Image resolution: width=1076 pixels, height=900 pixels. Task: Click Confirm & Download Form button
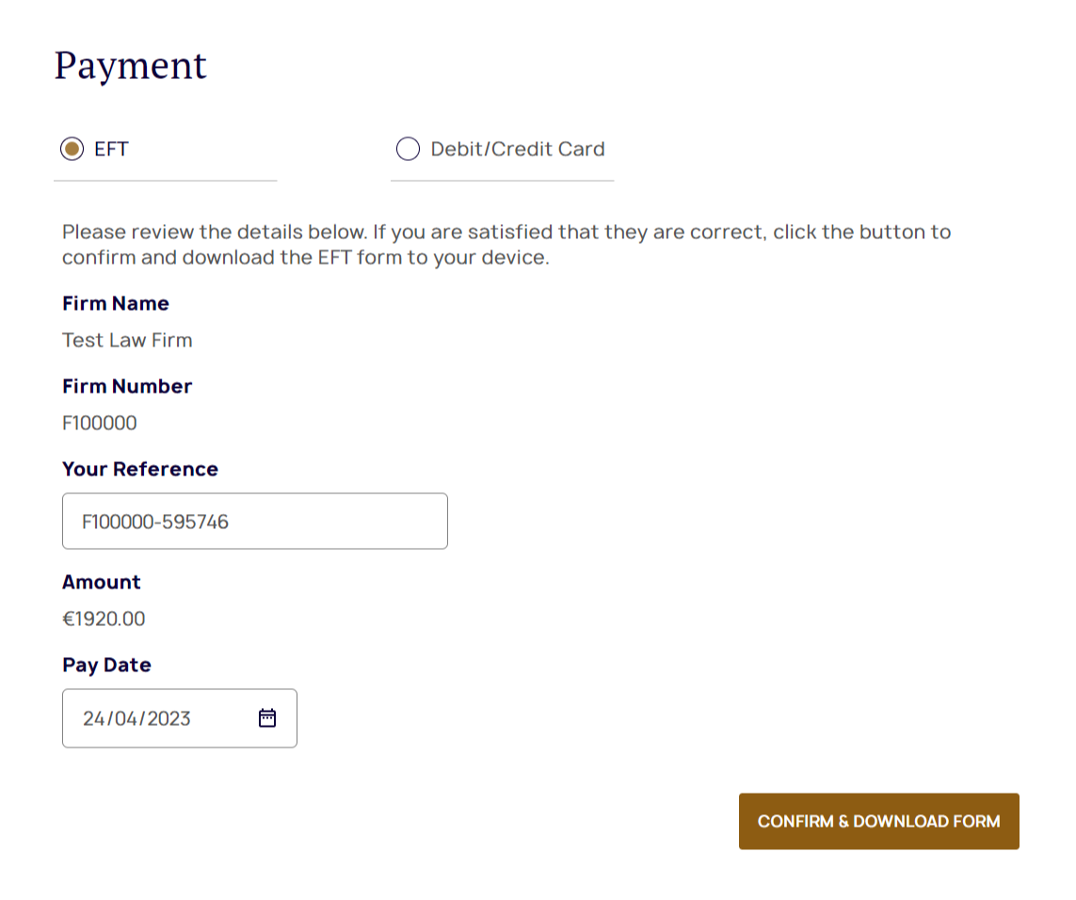point(878,821)
